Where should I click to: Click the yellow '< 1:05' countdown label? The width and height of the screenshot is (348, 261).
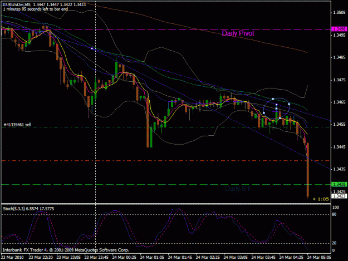(321, 199)
